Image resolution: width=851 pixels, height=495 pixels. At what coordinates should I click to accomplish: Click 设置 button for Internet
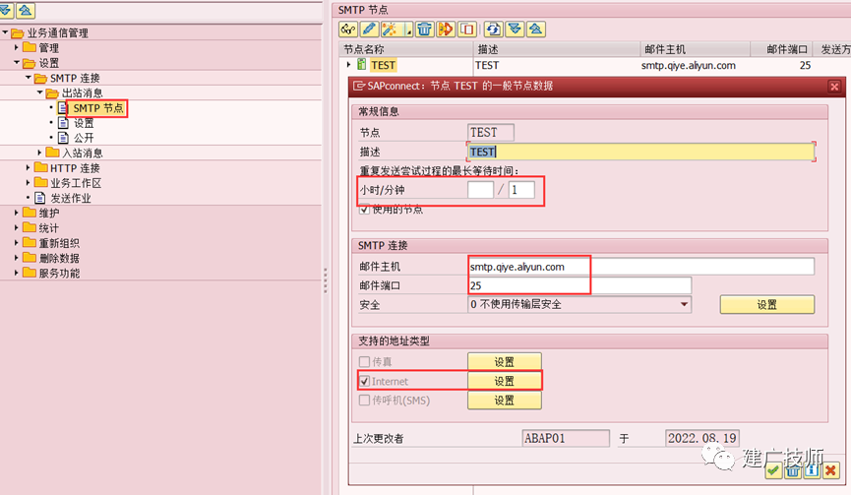[x=504, y=381]
